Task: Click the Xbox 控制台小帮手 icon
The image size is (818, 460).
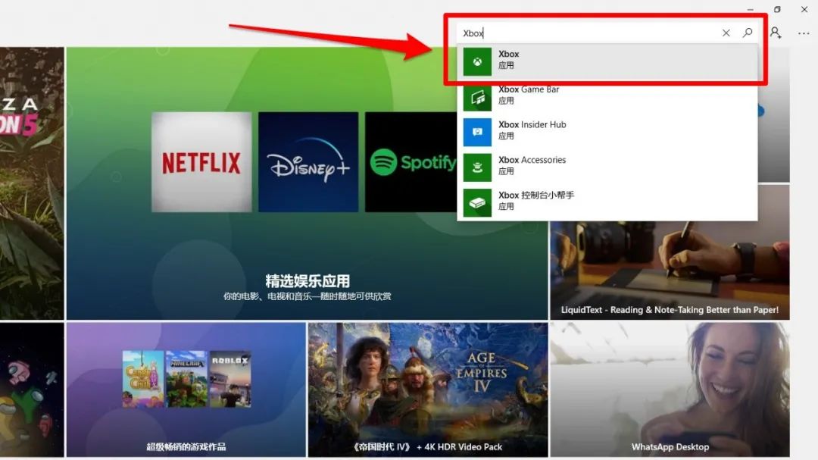Action: pos(477,202)
